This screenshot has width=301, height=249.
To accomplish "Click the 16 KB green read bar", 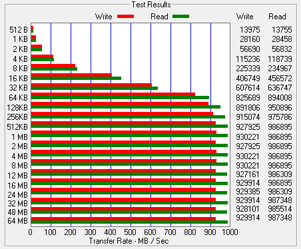I will pyautogui.click(x=76, y=78).
